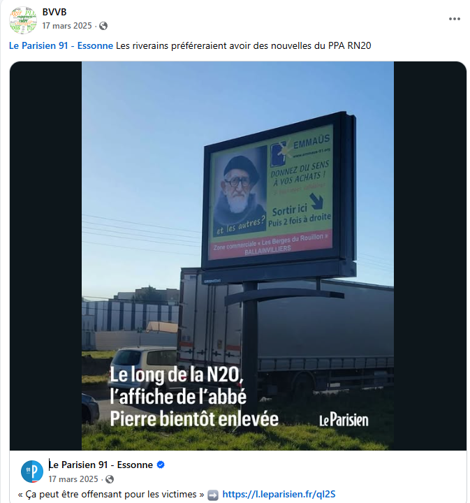Open the top post's 17 mars 2025 timestamp
470x503 pixels.
67,26
